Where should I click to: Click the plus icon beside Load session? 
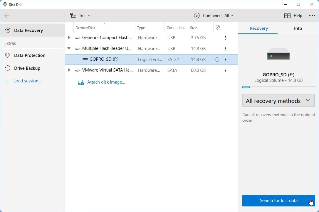pyautogui.click(x=7, y=81)
